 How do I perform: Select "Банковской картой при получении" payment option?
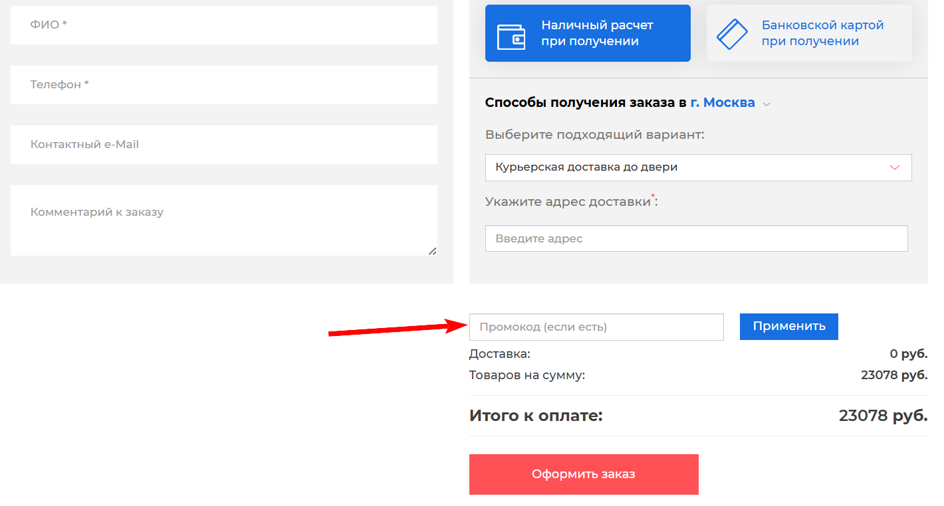809,33
